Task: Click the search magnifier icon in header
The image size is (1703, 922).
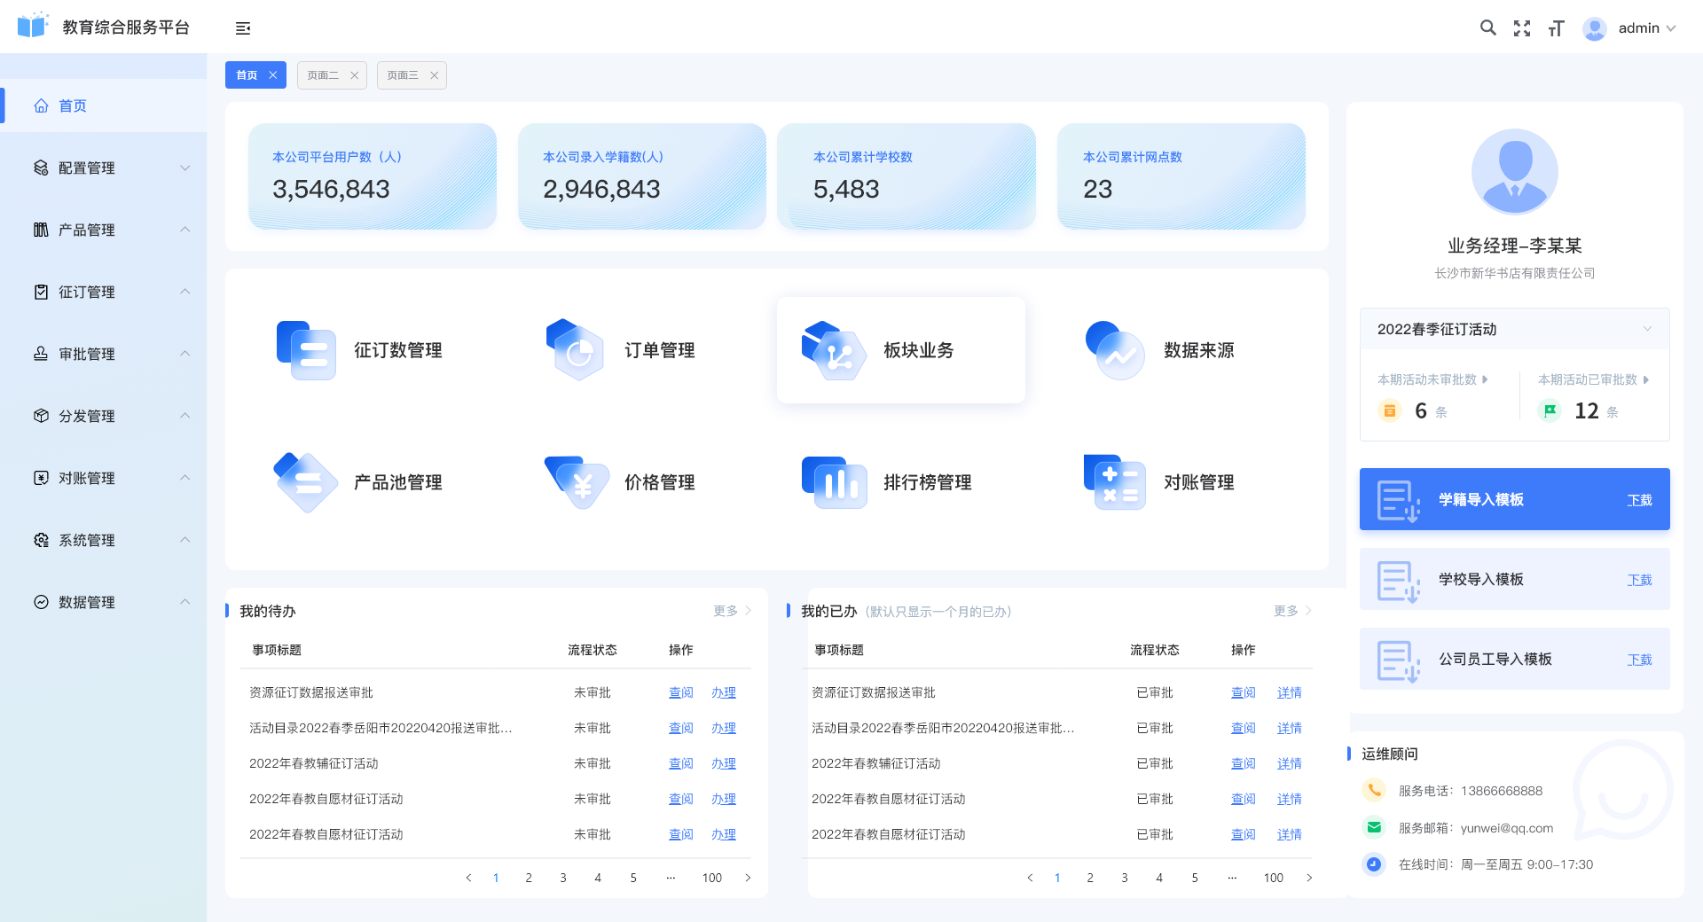Action: pos(1488,27)
